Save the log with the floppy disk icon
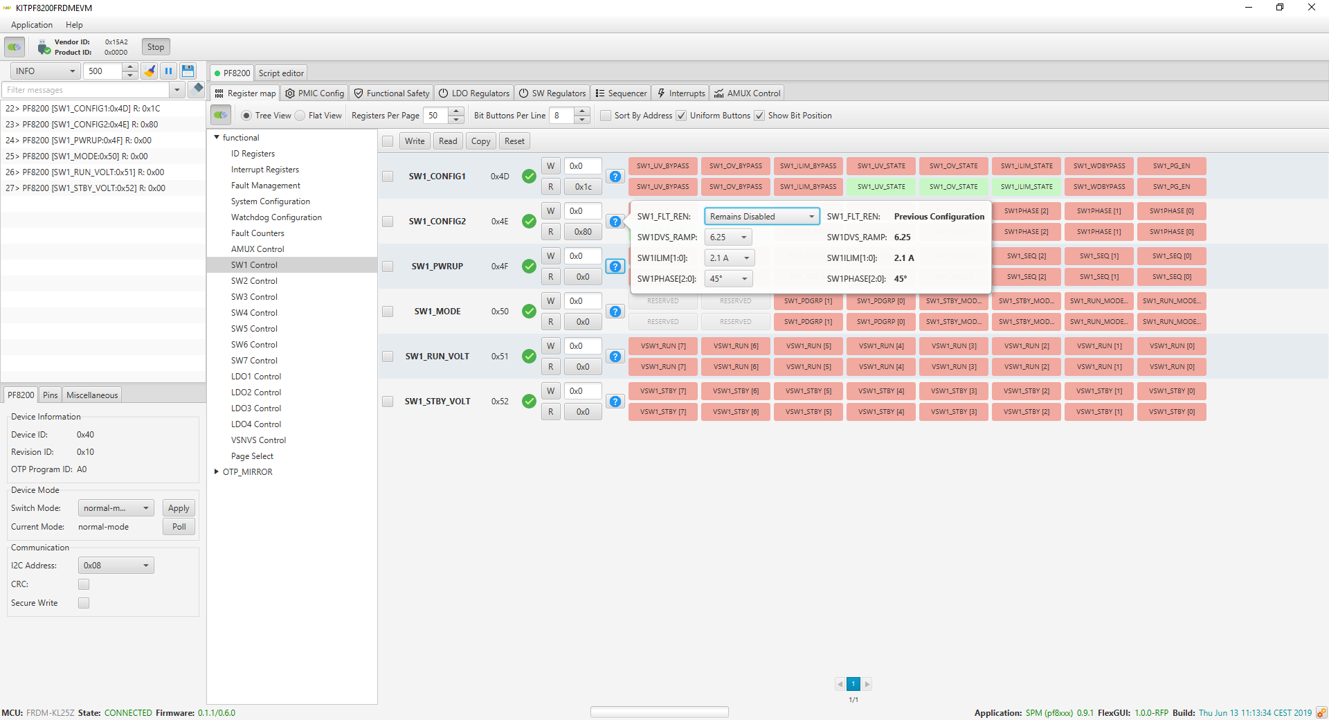The width and height of the screenshot is (1329, 720). pos(188,71)
